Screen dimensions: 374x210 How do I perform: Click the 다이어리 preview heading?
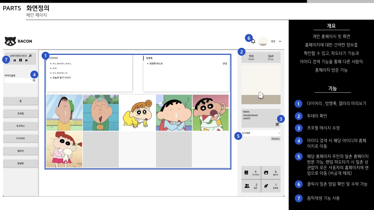[x=53, y=58]
